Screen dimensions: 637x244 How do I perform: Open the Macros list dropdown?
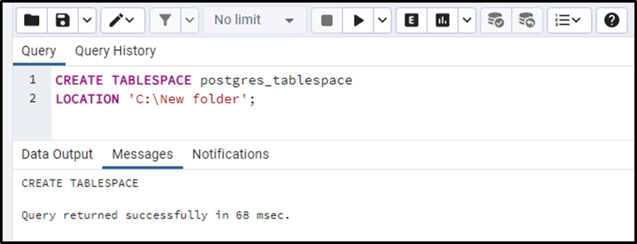569,20
